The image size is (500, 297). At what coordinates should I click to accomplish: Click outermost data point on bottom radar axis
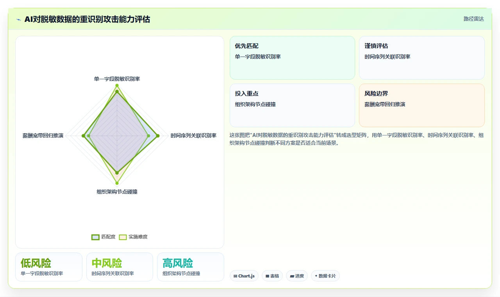pyautogui.click(x=117, y=183)
